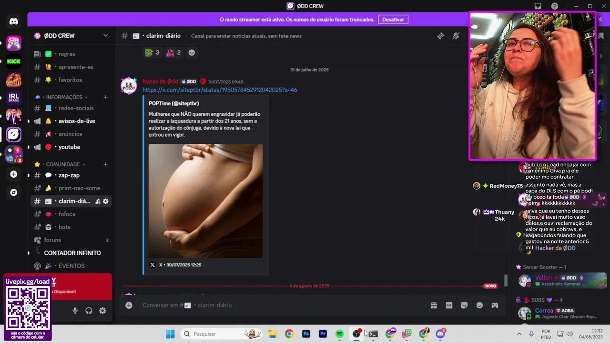The height and width of the screenshot is (343, 610).
Task: Open the server folder with notification badge
Action: (x=13, y=154)
